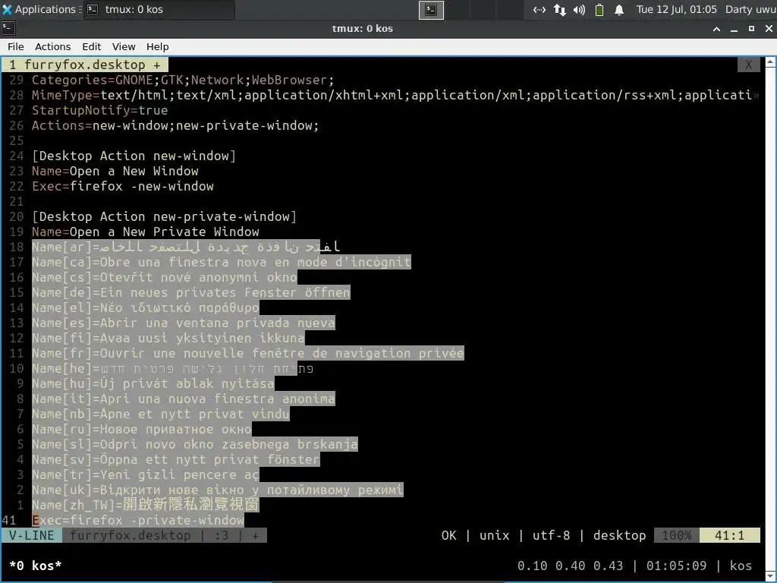The image size is (777, 583).
Task: Click 'unix' file format in status line
Action: coord(494,535)
